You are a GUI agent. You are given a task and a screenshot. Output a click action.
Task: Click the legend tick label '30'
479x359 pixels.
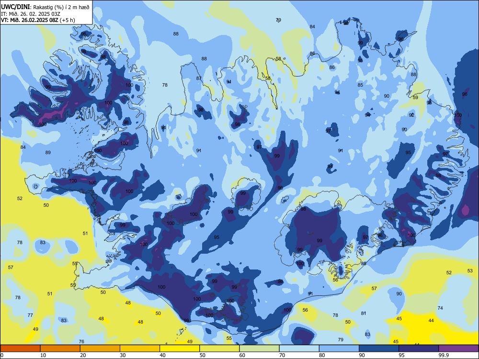123,355
